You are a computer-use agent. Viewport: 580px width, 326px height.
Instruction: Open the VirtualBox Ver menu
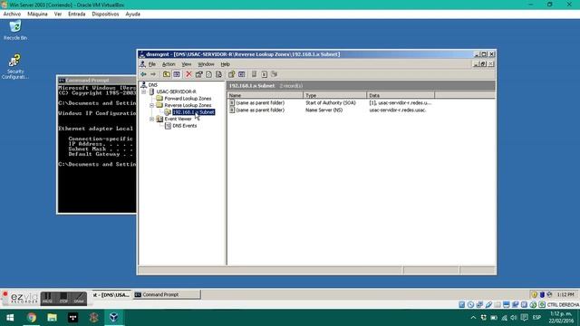pyautogui.click(x=58, y=14)
